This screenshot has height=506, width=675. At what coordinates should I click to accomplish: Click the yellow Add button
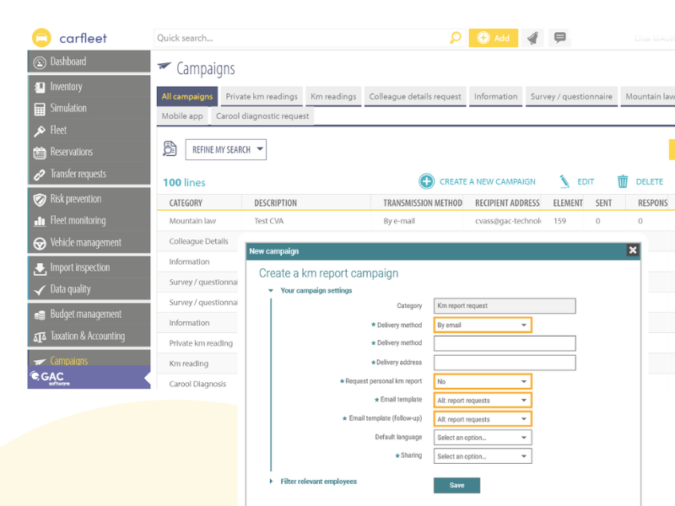tap(494, 38)
